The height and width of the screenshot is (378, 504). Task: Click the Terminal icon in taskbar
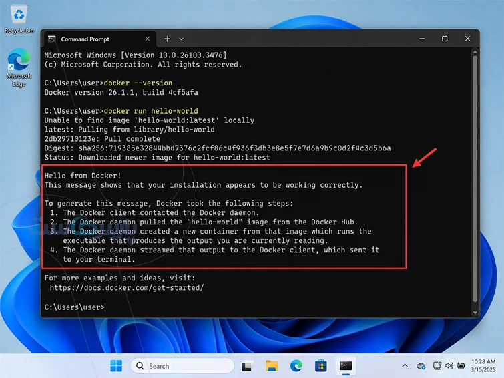[x=346, y=366]
